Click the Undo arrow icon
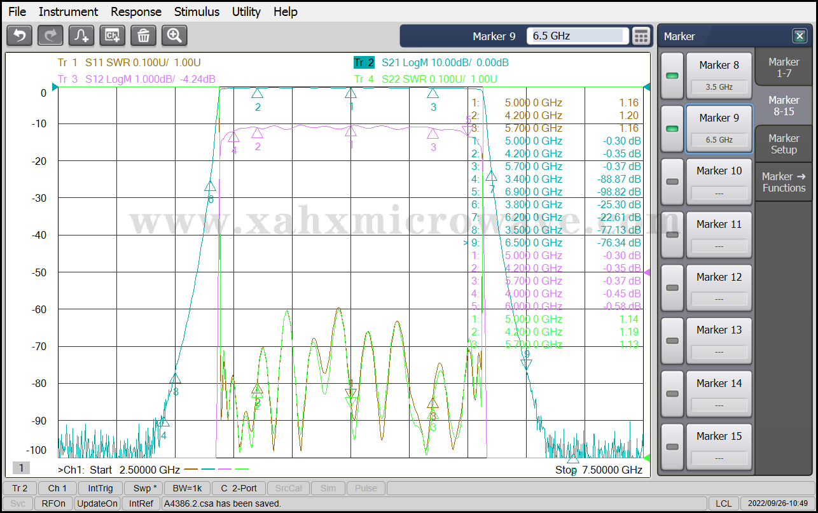Screen dimensions: 818x513 click(x=19, y=36)
